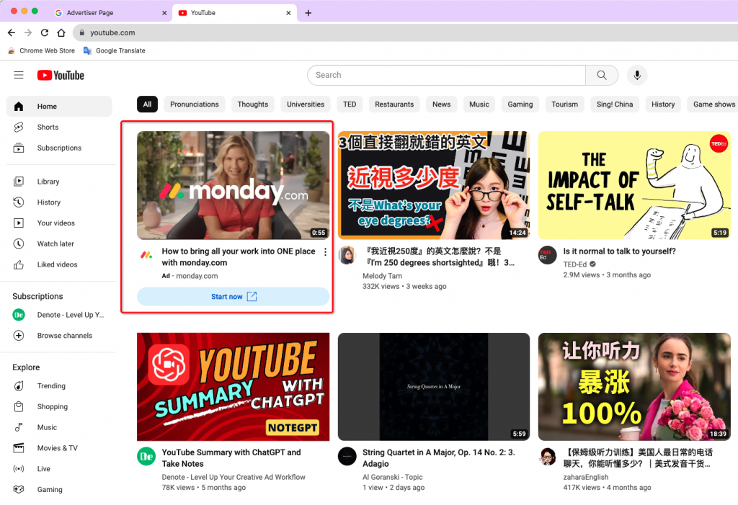Collapse the guide with the hamburger menu
Screen dimensions: 738x505
click(18, 74)
